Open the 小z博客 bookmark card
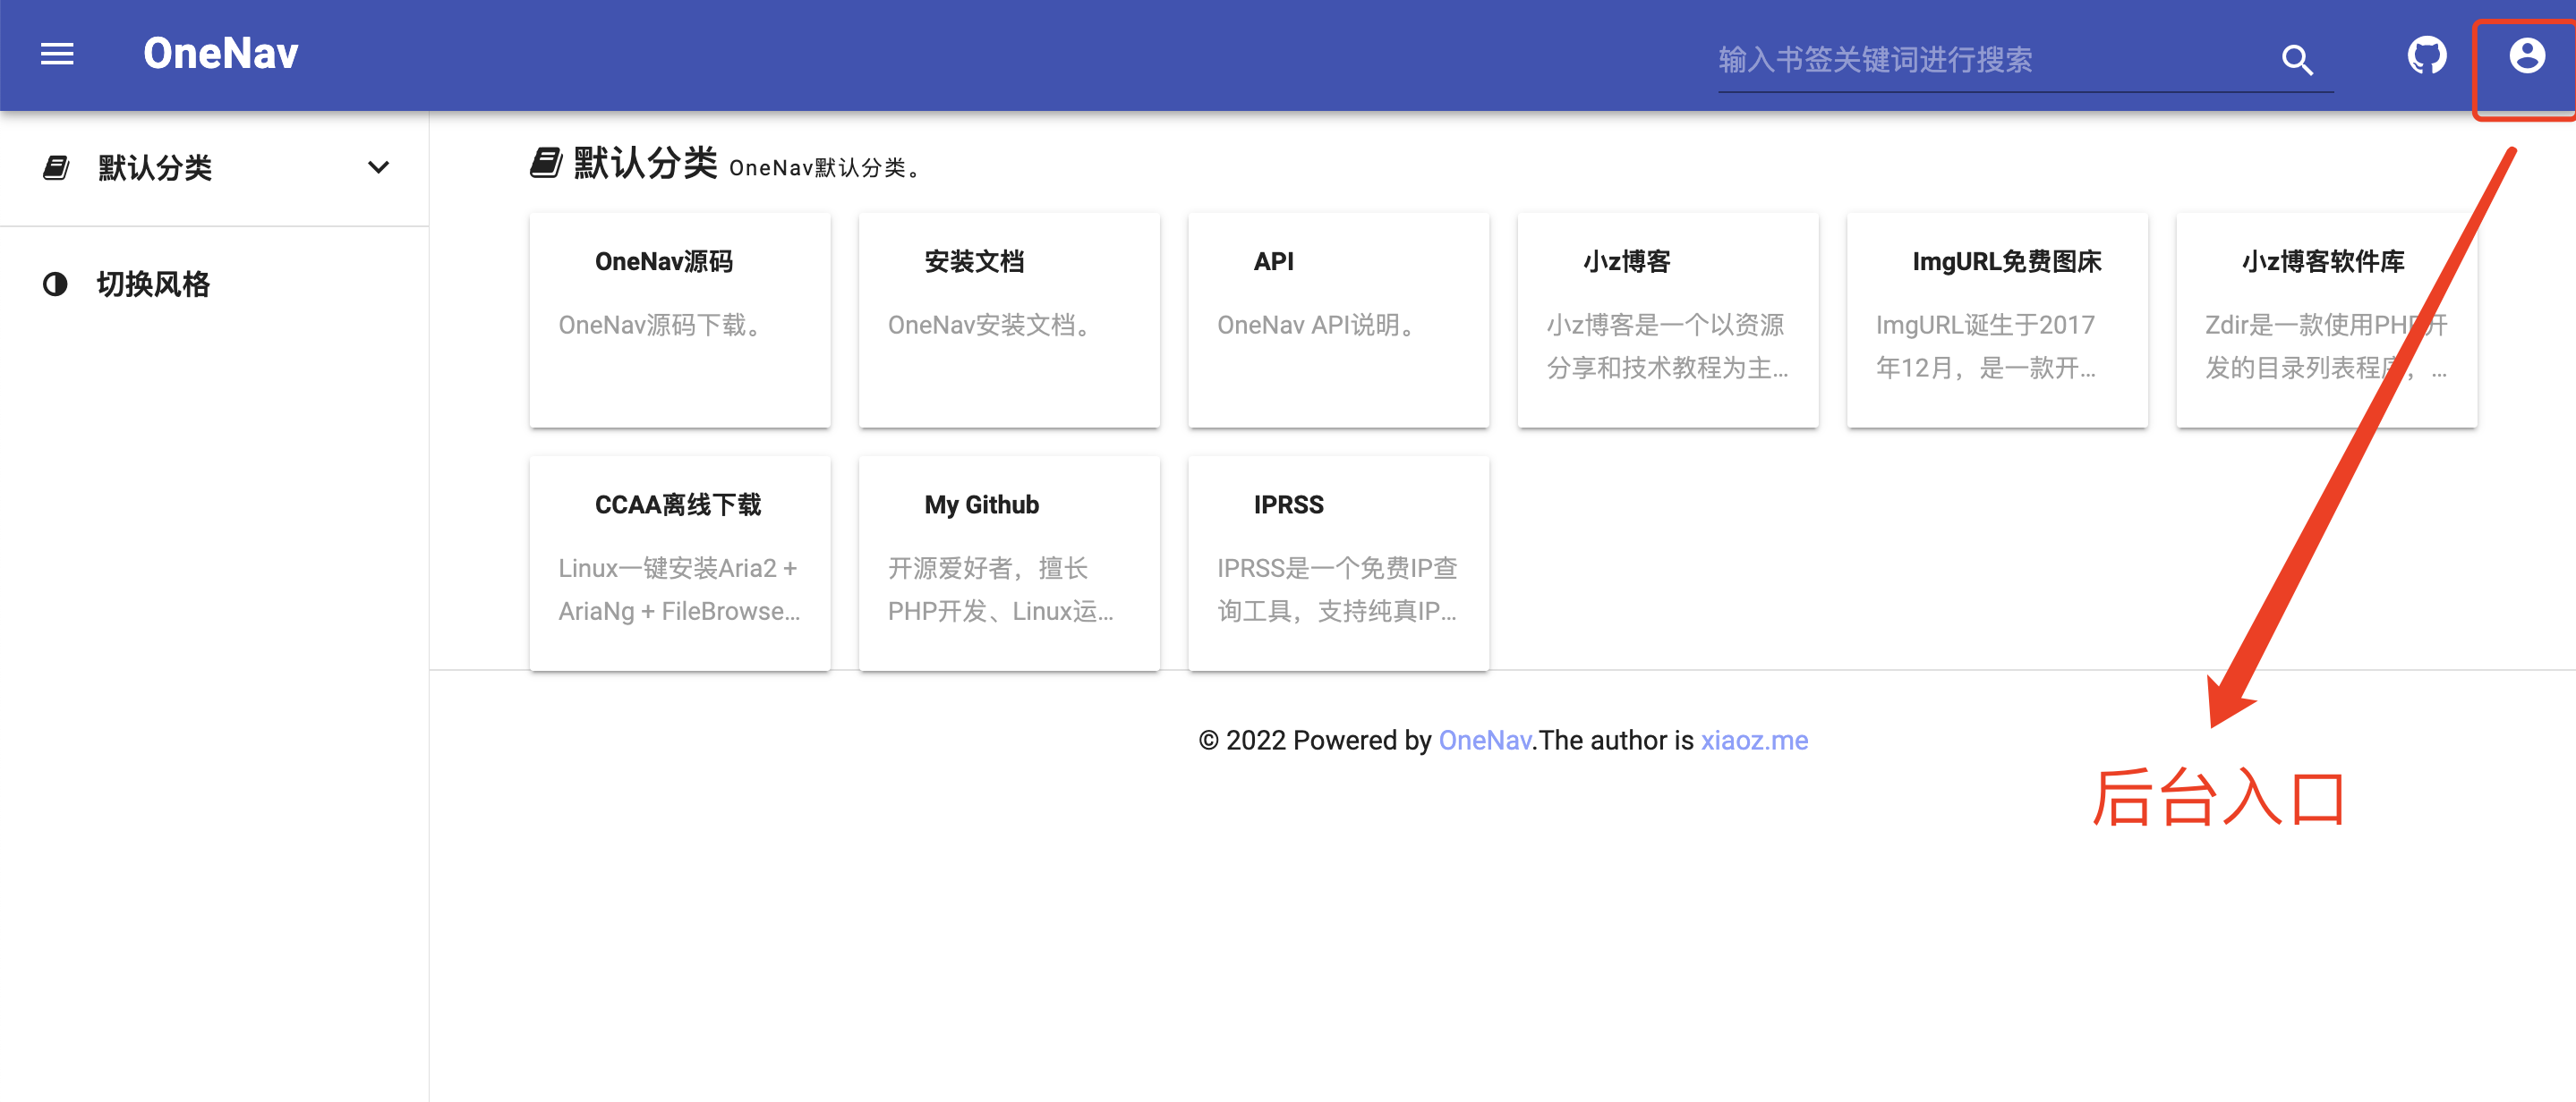The image size is (2576, 1102). pos(1668,319)
